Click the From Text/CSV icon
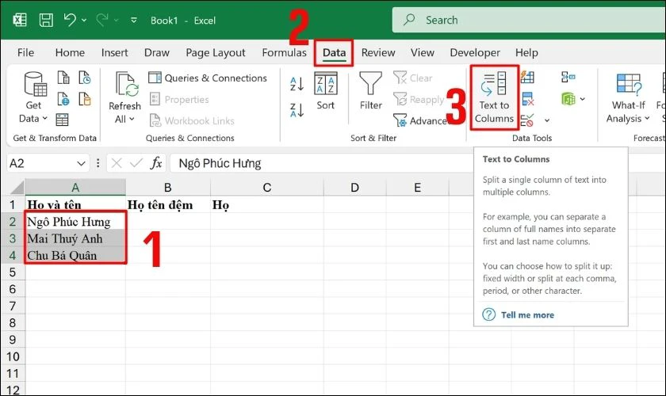This screenshot has width=666, height=396. click(63, 78)
